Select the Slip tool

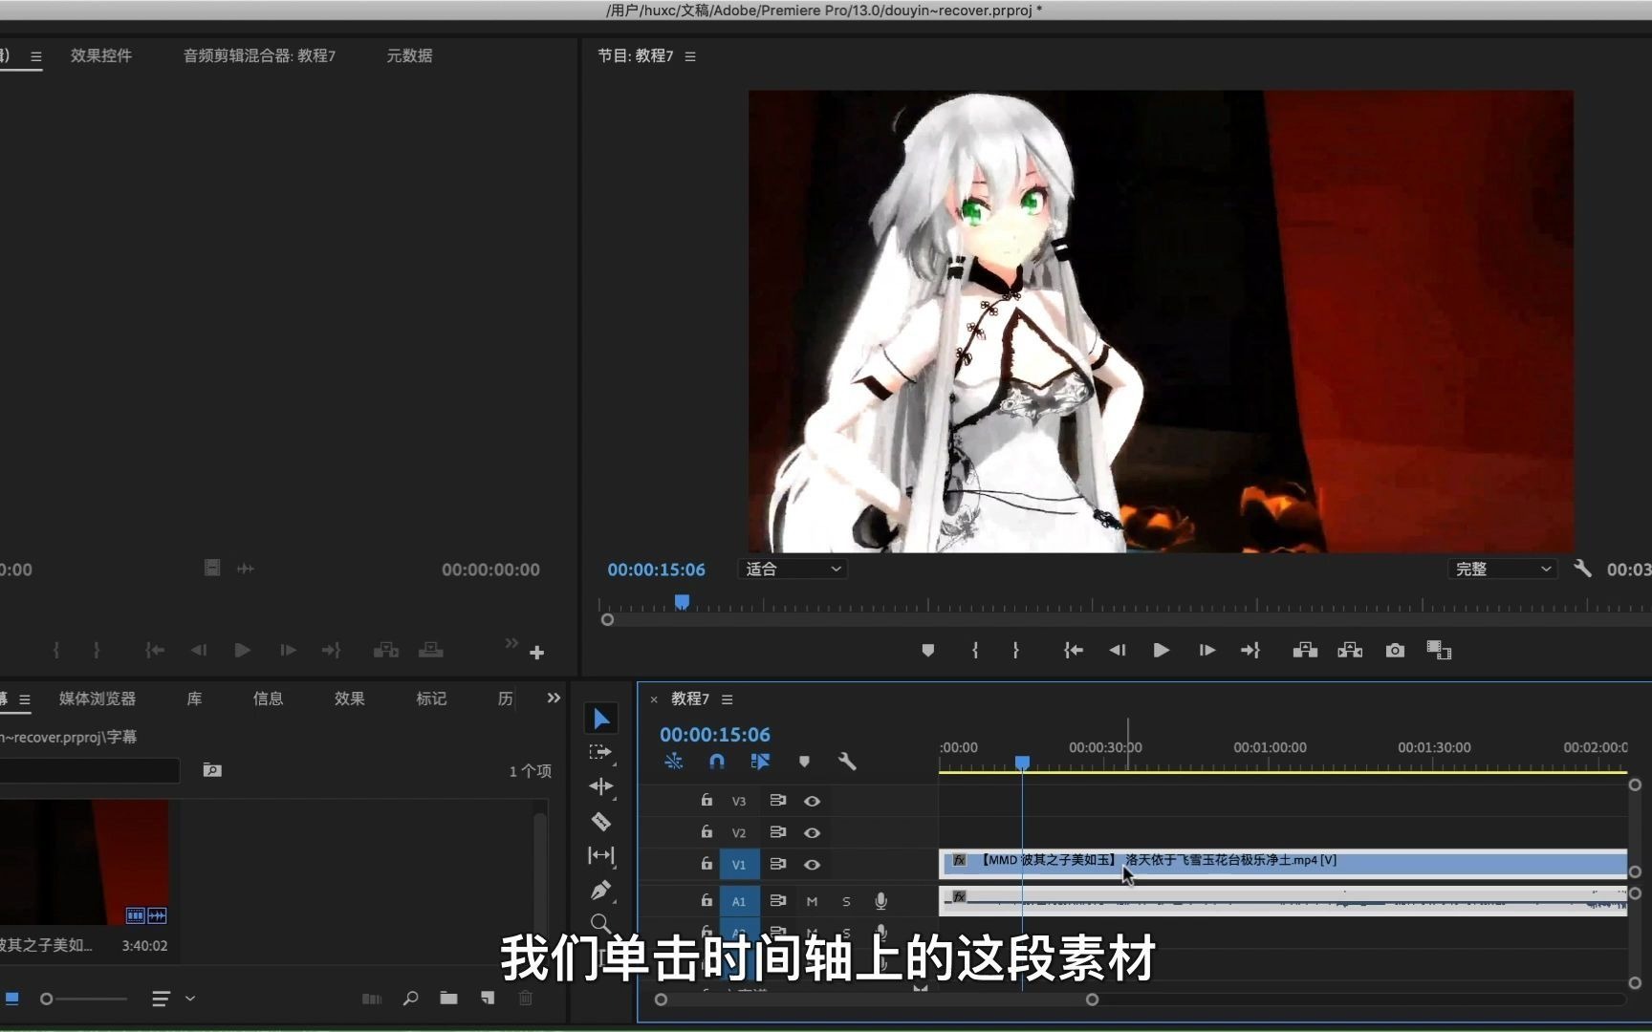coord(601,855)
